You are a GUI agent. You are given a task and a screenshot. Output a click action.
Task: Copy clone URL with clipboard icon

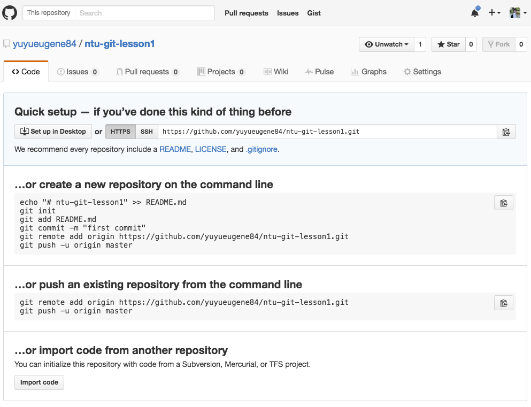click(x=506, y=132)
